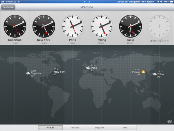This screenshot has height=131, width=174.
Task: Tap the battery indicator in status bar
Action: point(171,2)
